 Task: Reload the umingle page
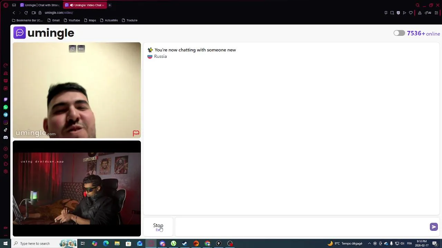click(x=26, y=13)
